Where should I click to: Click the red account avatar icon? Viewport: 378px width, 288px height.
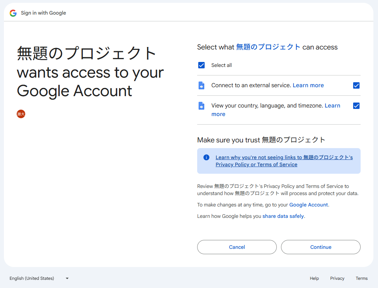[x=21, y=114]
